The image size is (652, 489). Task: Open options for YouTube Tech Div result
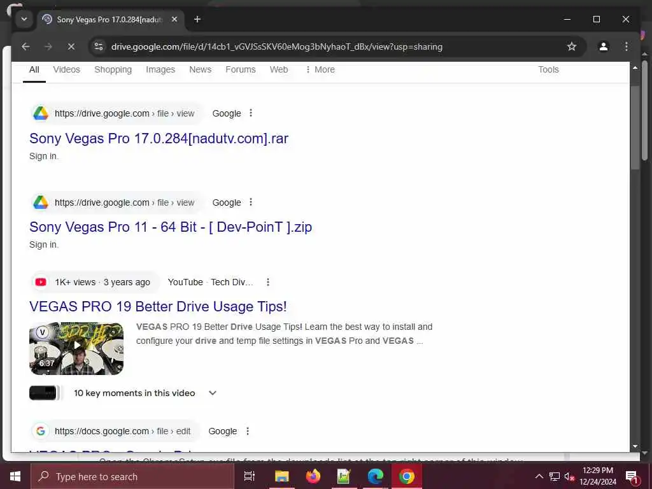[x=268, y=282]
